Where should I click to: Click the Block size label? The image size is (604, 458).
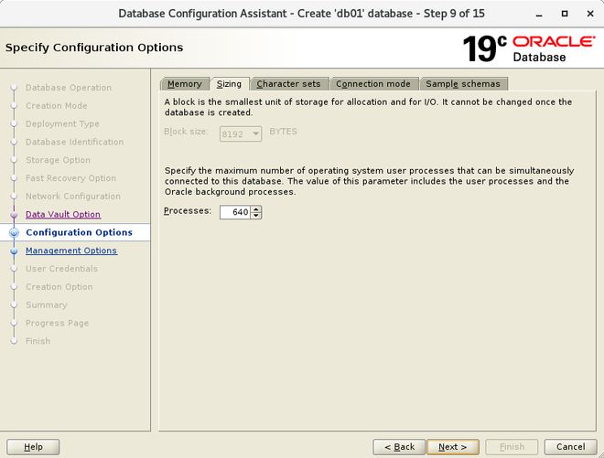tap(186, 132)
